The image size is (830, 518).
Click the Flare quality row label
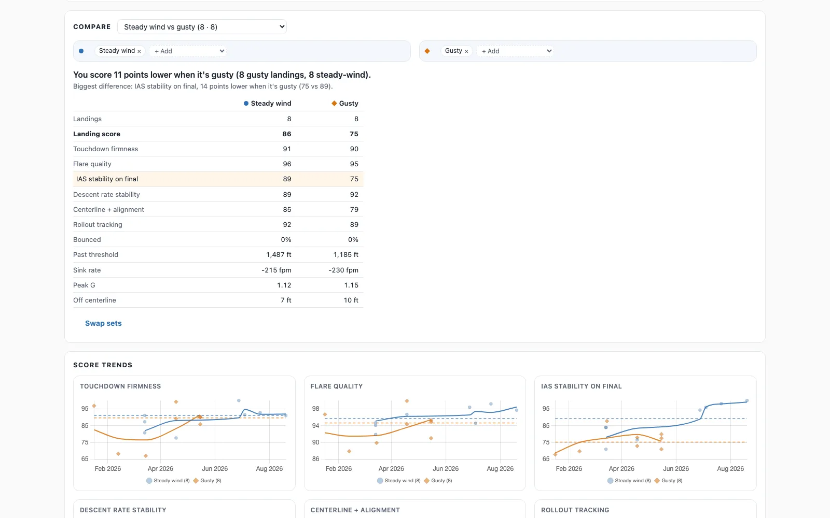(92, 164)
